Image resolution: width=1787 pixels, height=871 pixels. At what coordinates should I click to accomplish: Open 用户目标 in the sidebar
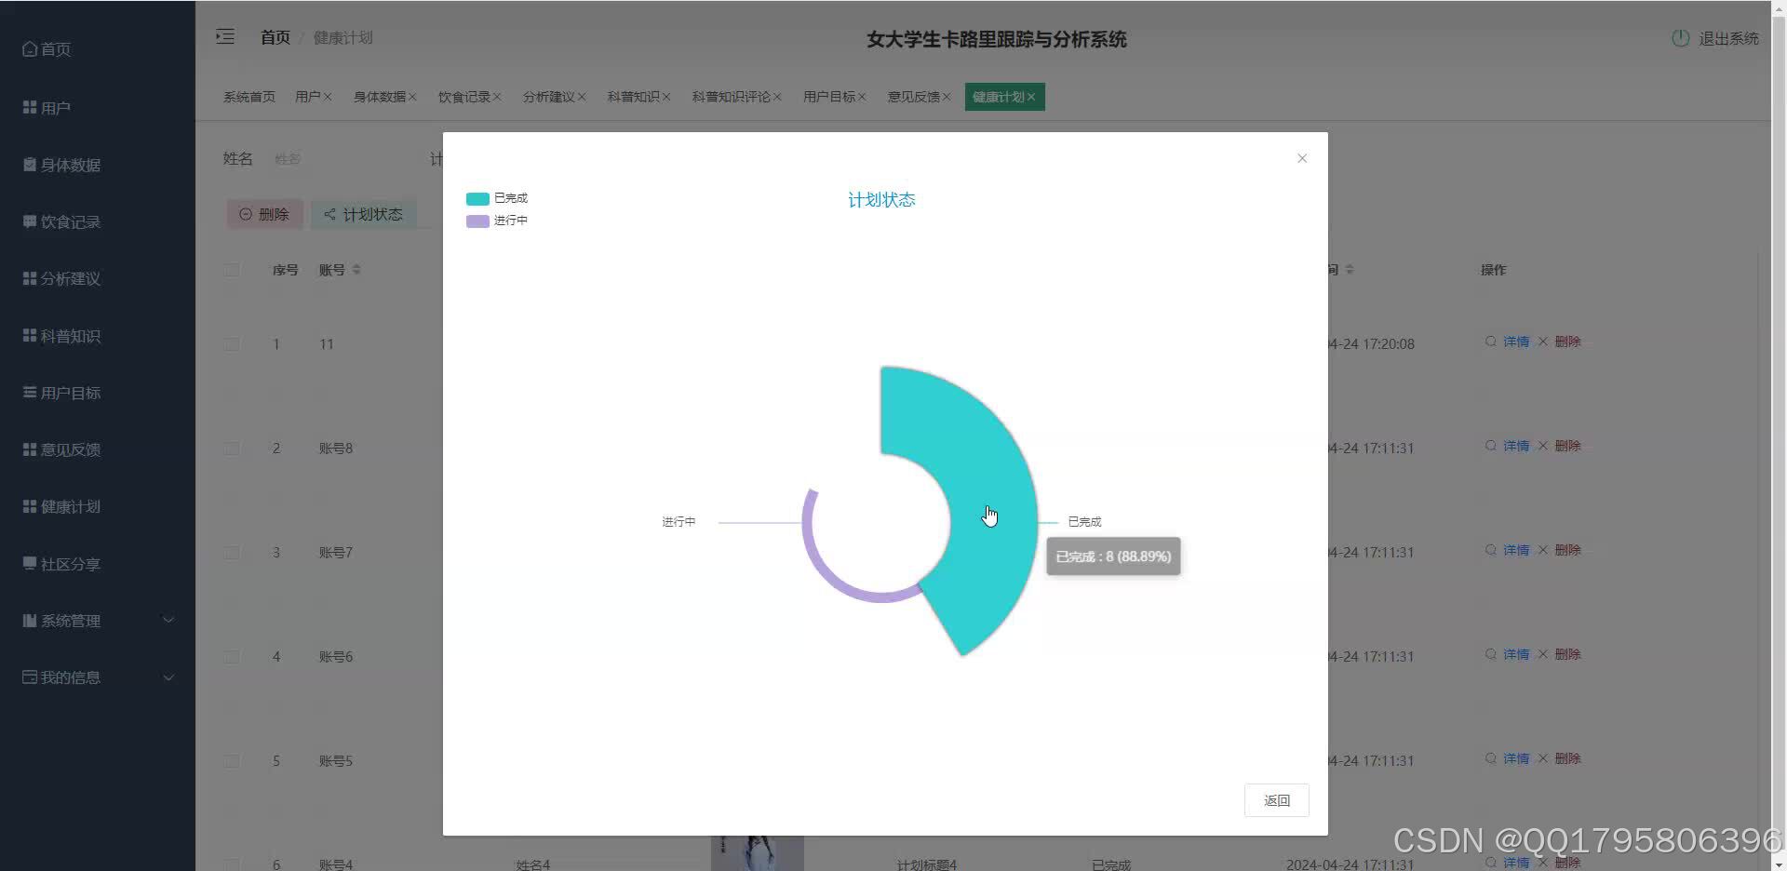pos(98,393)
